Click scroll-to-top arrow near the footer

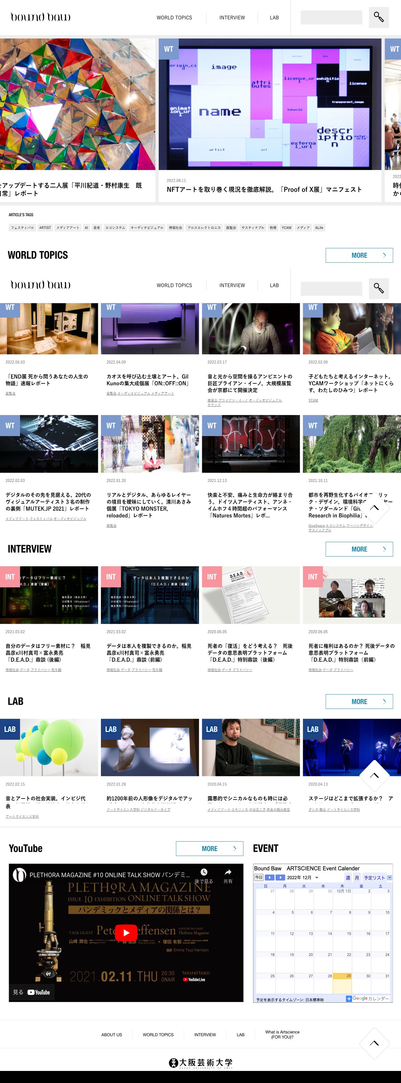(x=374, y=1043)
